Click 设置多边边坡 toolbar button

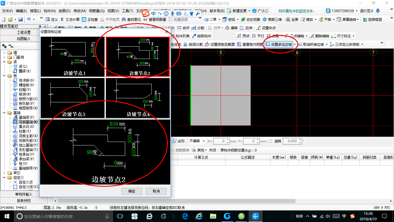[279, 44]
